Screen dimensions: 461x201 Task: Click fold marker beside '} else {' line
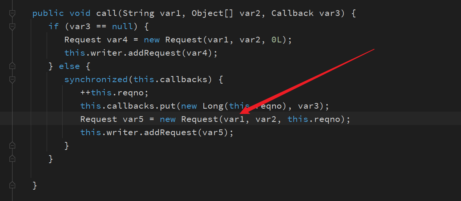coord(12,66)
